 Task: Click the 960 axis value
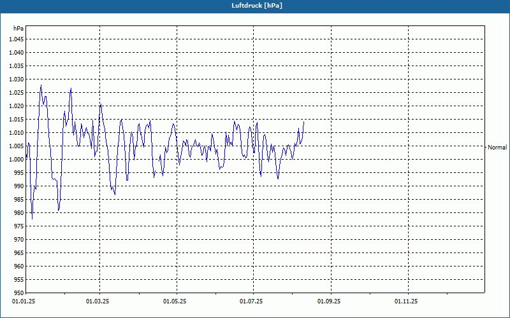click(x=19, y=266)
